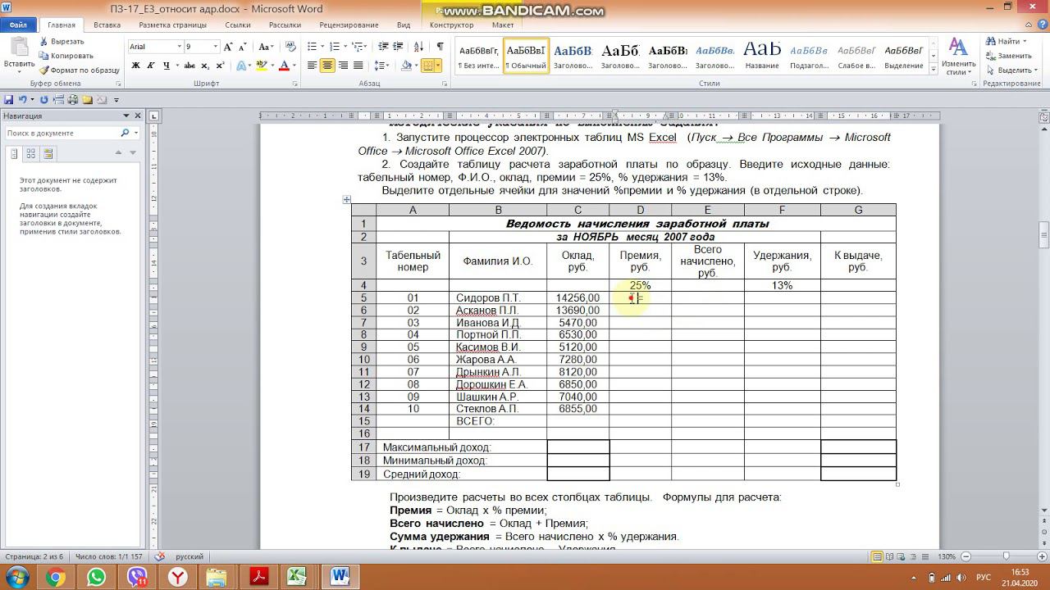Apply red font color (A)
Image resolution: width=1050 pixels, height=590 pixels.
(284, 66)
